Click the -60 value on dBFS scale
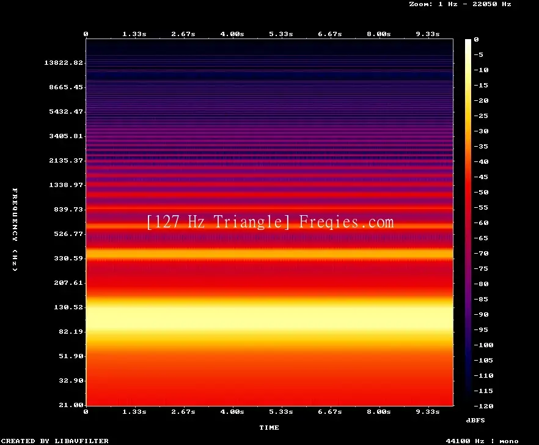The width and height of the screenshot is (539, 445). 481,223
